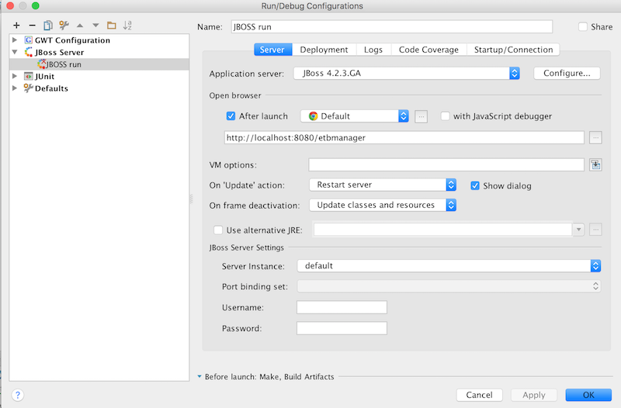Open browser selection ellipsis button
The width and height of the screenshot is (621, 408).
point(421,116)
